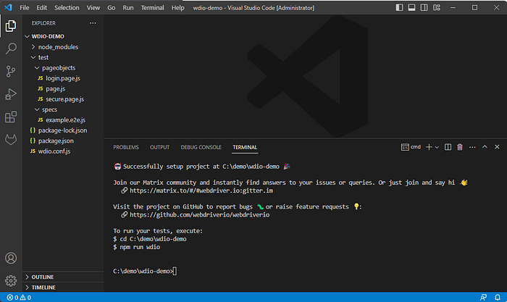
Task: Open the Terminal menu
Action: tap(152, 8)
